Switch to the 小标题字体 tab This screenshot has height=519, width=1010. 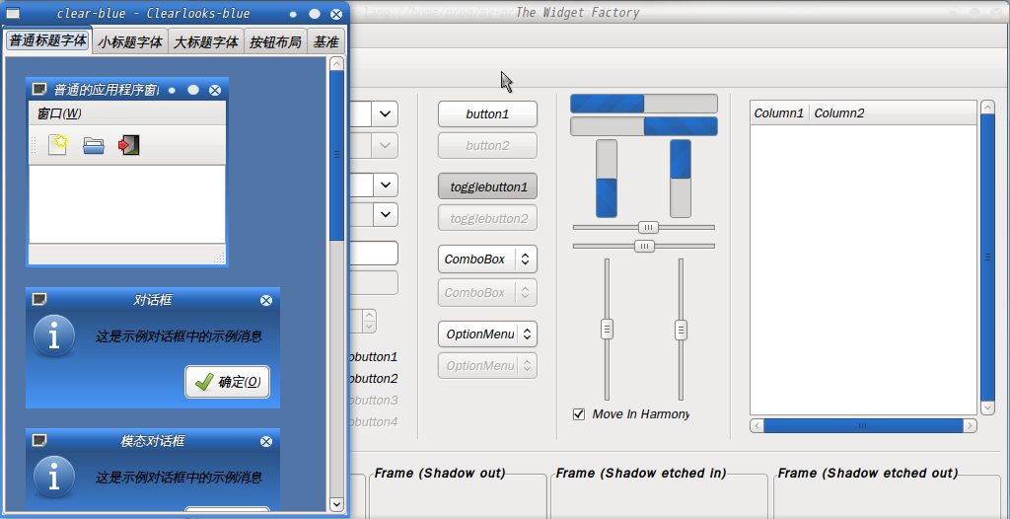coord(130,41)
